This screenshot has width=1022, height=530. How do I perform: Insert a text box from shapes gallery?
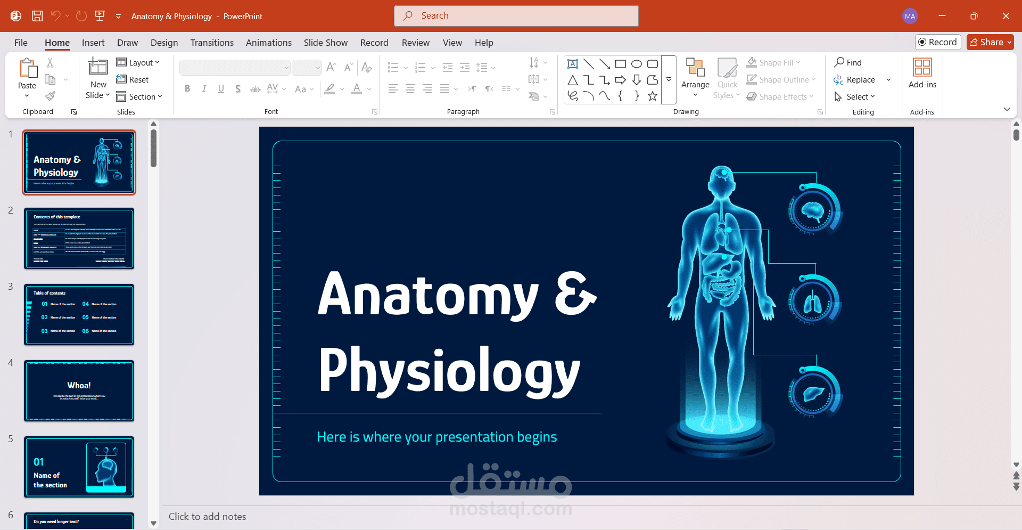point(573,64)
